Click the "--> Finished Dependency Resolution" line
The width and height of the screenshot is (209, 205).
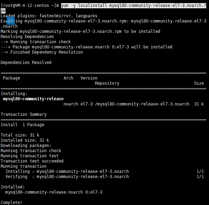pyautogui.click(x=42, y=52)
